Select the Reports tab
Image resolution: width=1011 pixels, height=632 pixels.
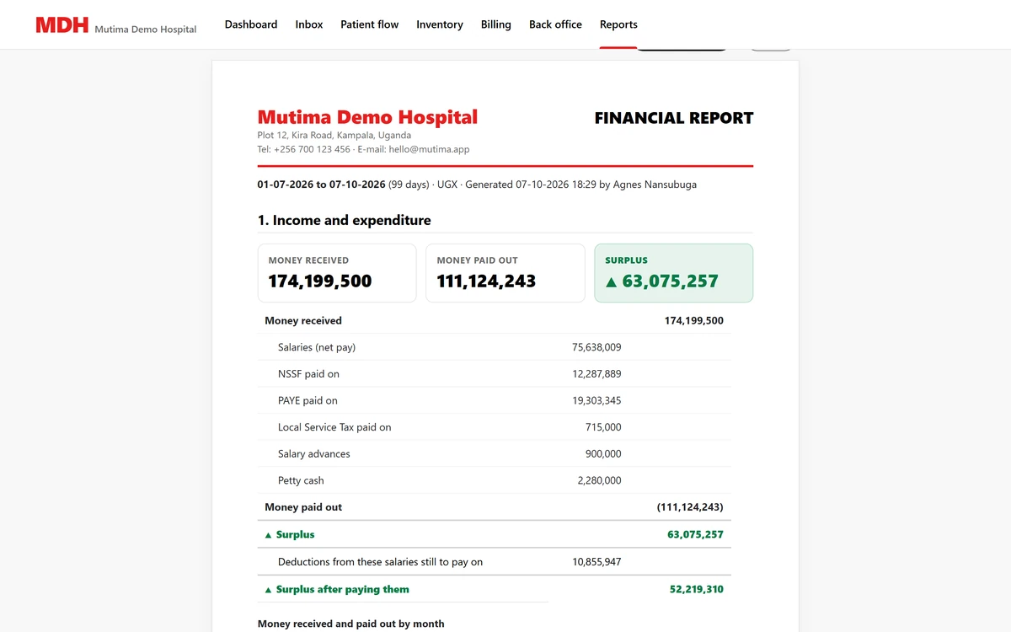click(618, 24)
